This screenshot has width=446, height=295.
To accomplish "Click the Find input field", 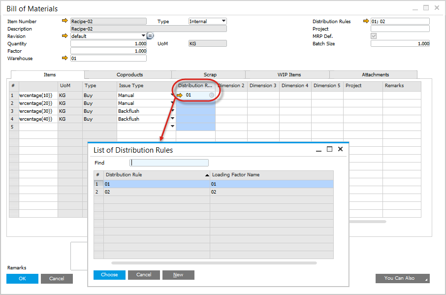I will coord(169,163).
